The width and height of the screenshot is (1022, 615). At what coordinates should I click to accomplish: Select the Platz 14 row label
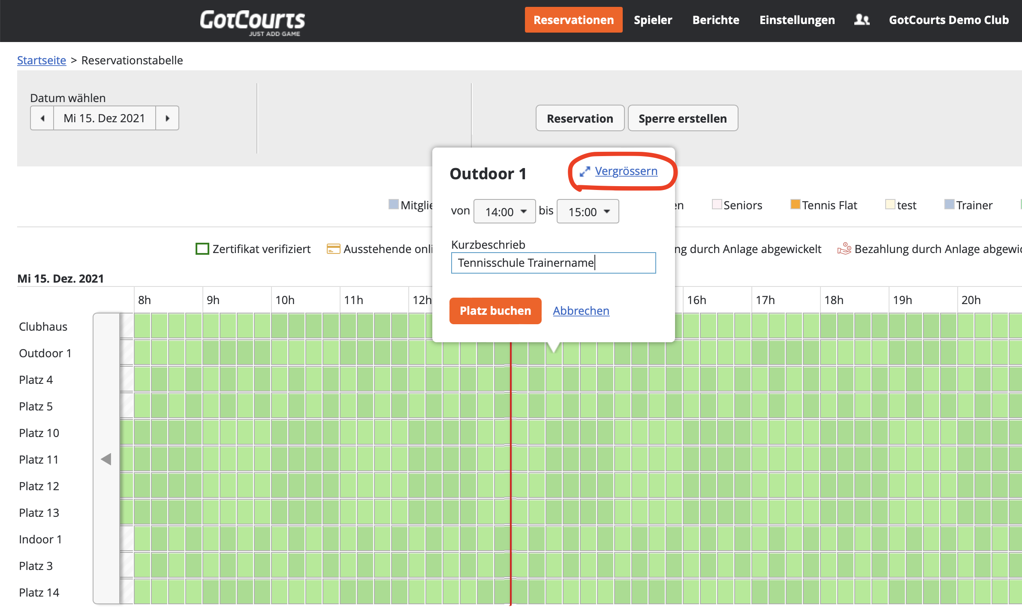[39, 592]
